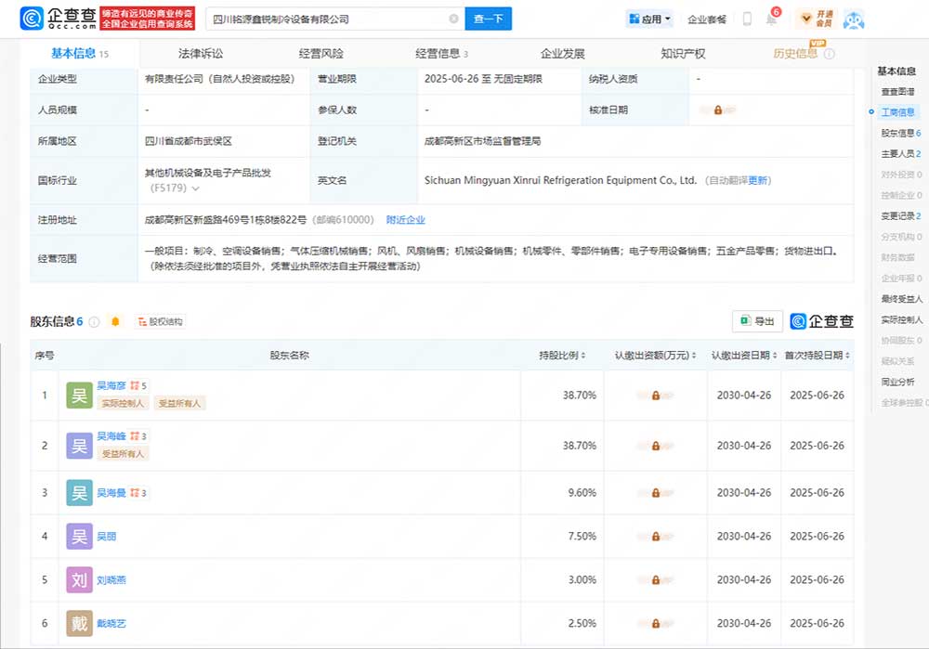Open the mobile app phone icon
The image size is (929, 649).
tap(747, 19)
